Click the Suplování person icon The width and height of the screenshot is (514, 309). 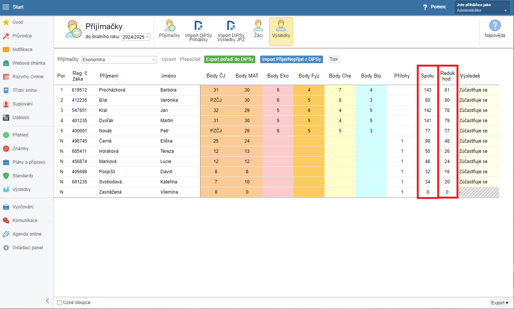point(6,104)
